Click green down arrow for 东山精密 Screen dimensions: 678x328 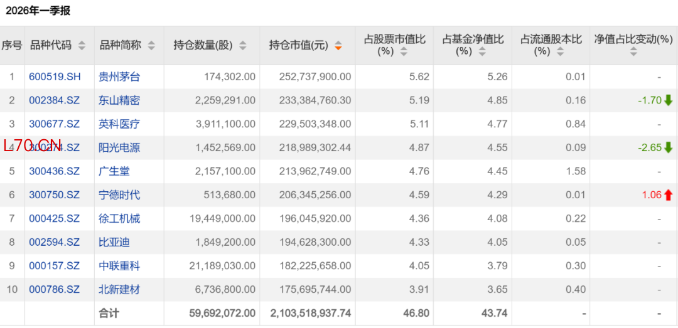click(x=669, y=101)
